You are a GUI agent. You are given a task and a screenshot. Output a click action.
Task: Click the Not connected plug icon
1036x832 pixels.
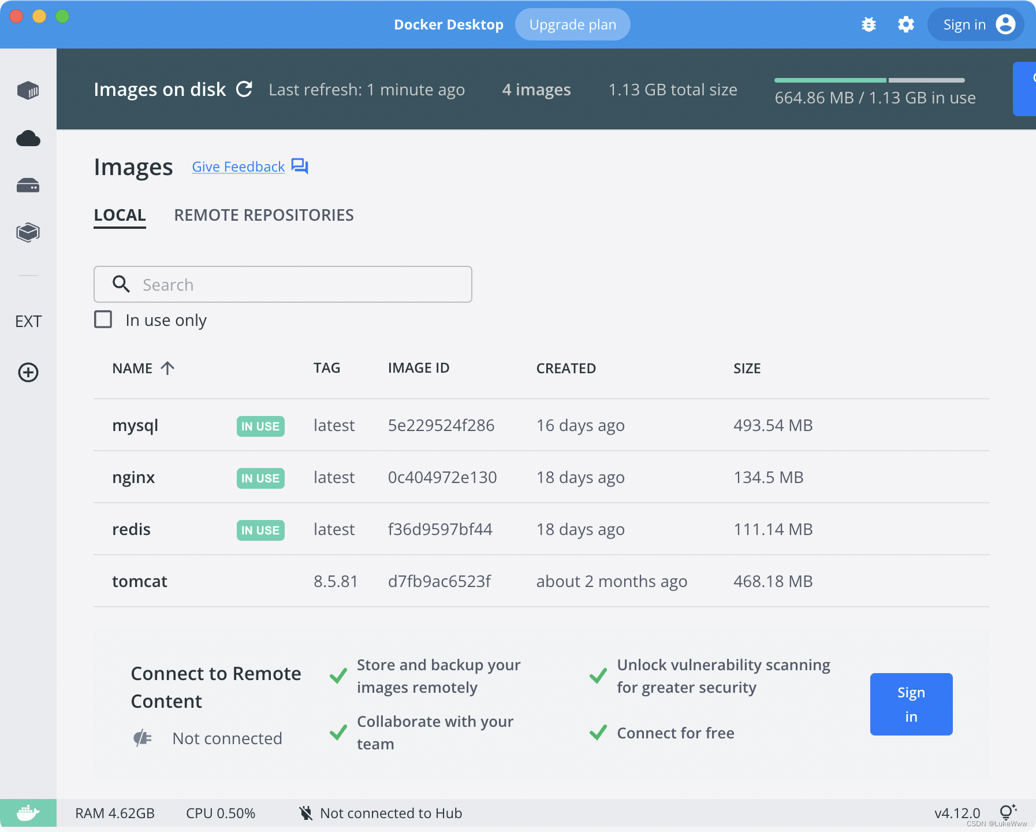(x=142, y=738)
